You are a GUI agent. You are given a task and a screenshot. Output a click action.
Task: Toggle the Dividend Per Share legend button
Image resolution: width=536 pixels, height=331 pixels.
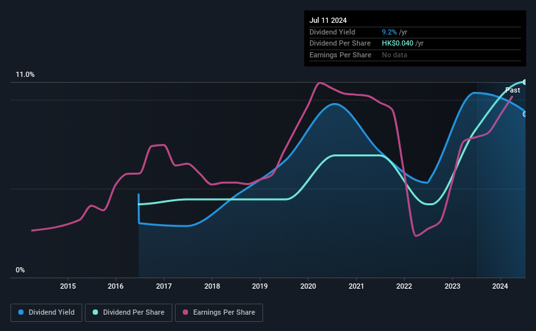coord(129,313)
